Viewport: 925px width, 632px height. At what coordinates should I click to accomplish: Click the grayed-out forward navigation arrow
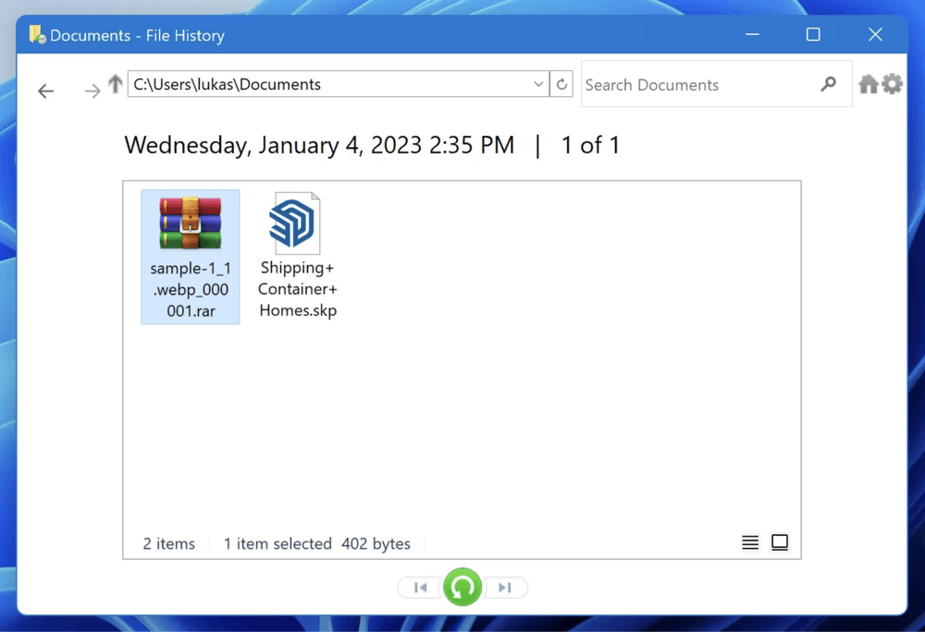click(x=91, y=91)
